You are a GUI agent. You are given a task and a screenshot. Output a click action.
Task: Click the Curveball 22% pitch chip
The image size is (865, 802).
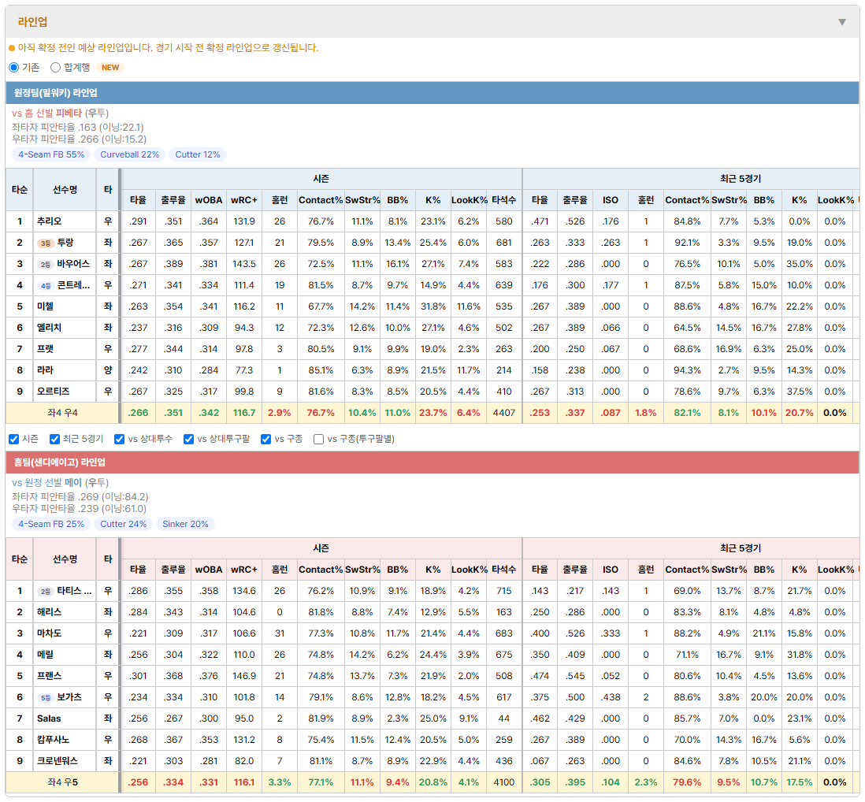point(130,154)
